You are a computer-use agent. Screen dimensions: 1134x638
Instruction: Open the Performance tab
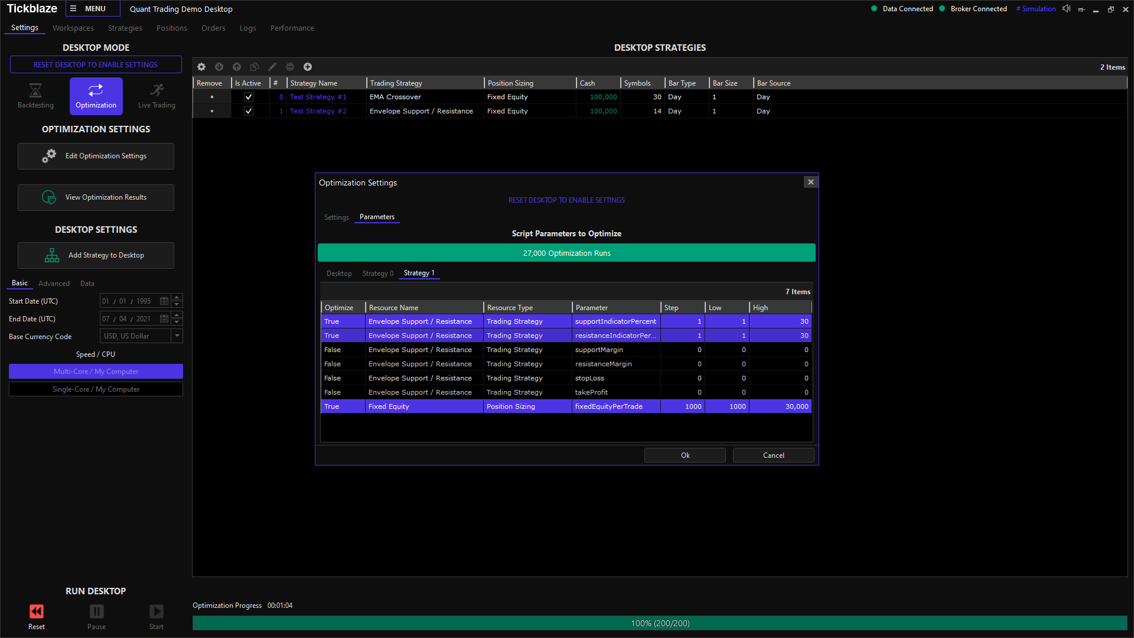click(x=292, y=28)
